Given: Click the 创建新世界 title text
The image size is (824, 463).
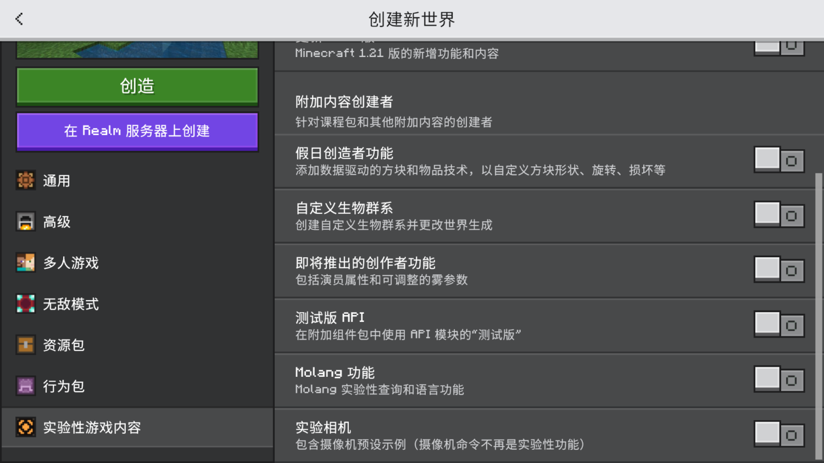Looking at the screenshot, I should [411, 19].
